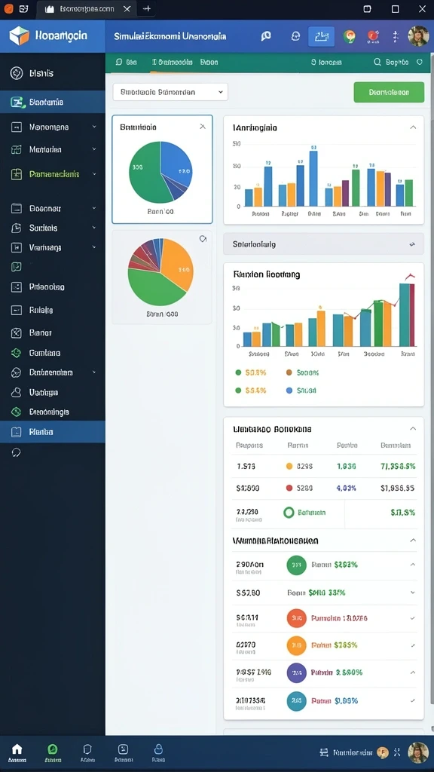Viewport: 434px width, 772px height.
Task: Click the blue slice of first pie chart
Action: [176, 165]
